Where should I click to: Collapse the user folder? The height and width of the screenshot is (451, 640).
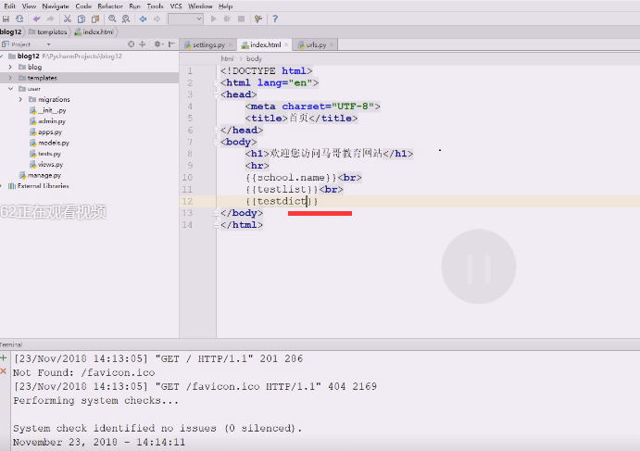[10, 89]
